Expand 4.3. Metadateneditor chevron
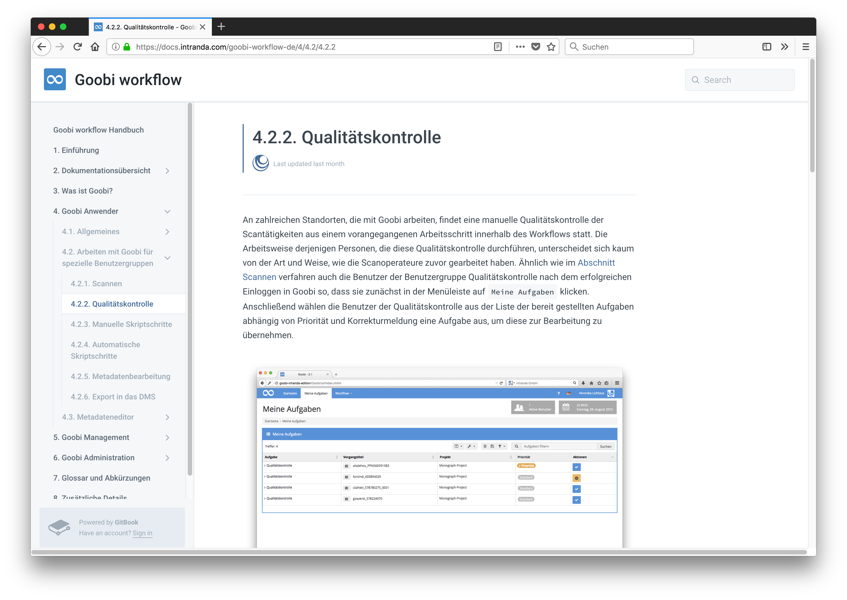847x600 pixels. pyautogui.click(x=167, y=417)
